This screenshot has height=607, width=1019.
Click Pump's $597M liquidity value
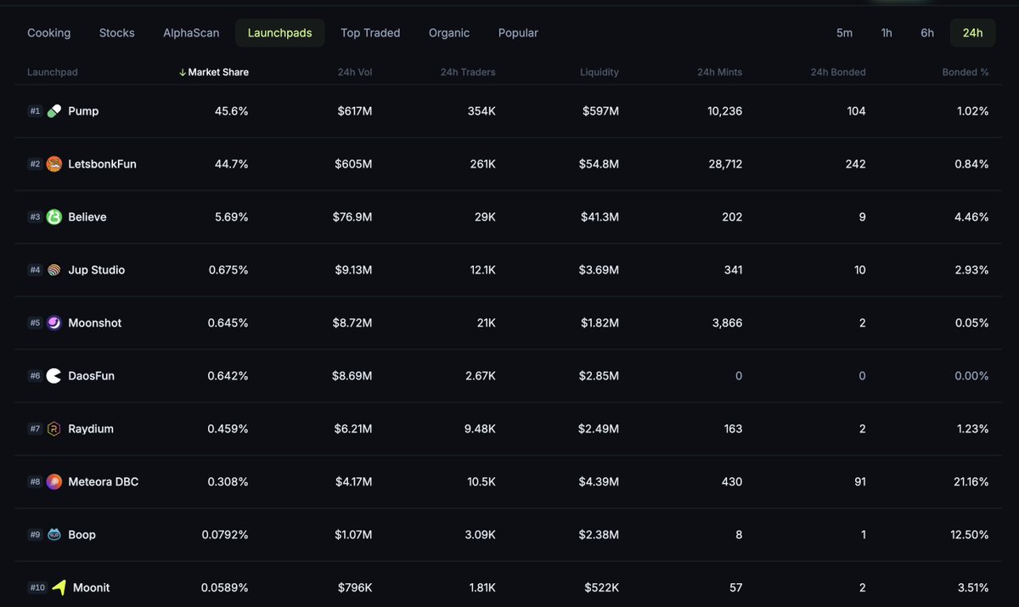(x=600, y=111)
